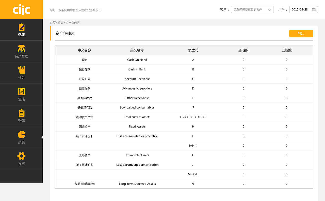The height and width of the screenshot is (201, 325).
Task: Click the 应收账款 cell
Action: point(85,79)
